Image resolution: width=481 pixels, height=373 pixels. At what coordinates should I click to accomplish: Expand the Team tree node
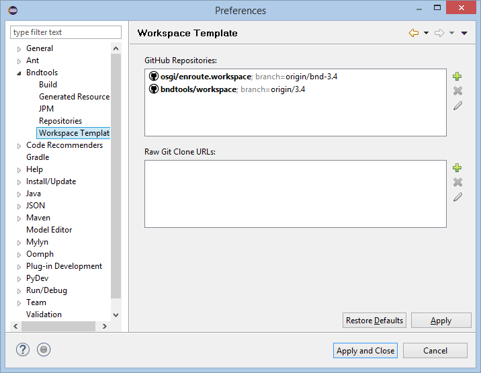(19, 303)
